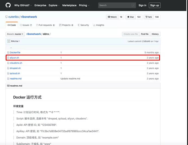Click the Create new file button
This screenshot has height=145, width=188.
click(131, 34)
